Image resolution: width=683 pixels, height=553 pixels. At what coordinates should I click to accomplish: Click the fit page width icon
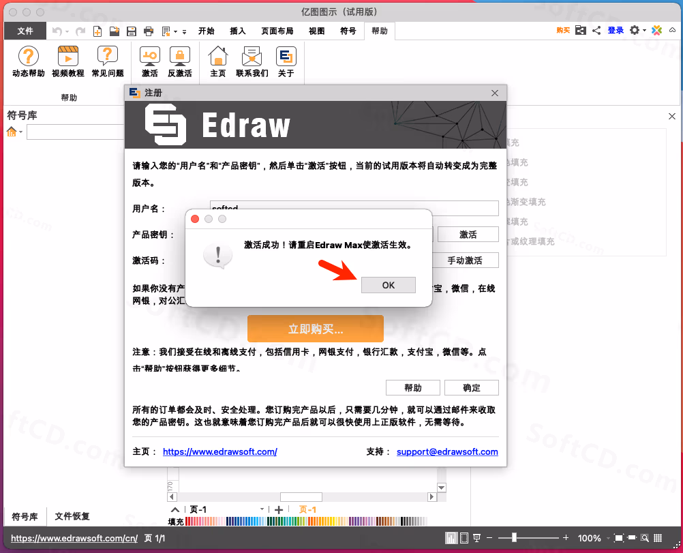point(632,538)
